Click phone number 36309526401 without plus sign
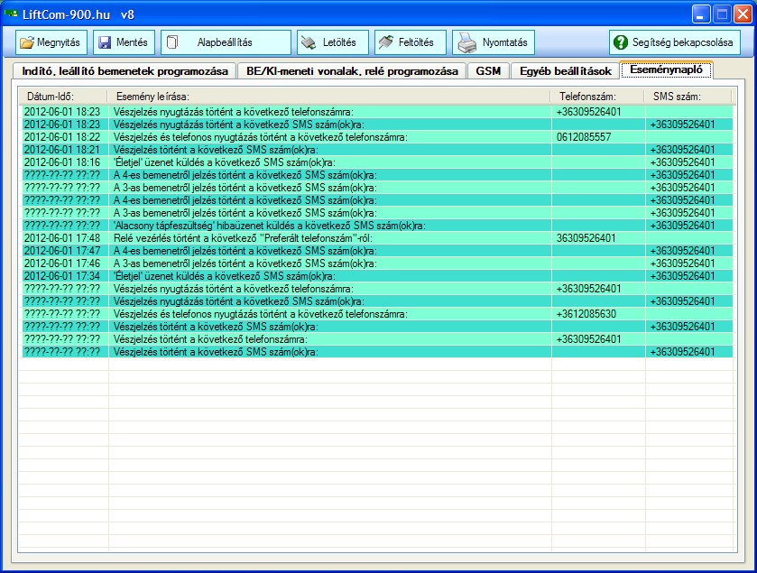This screenshot has height=573, width=757. pyautogui.click(x=586, y=238)
